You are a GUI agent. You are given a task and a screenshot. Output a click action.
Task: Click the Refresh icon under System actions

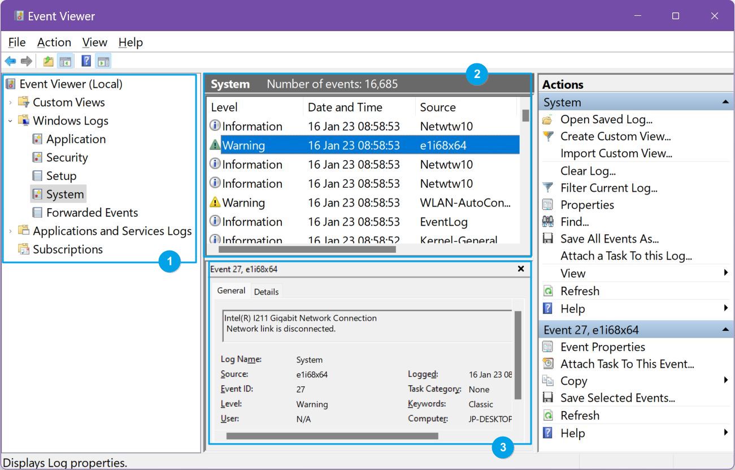click(547, 290)
